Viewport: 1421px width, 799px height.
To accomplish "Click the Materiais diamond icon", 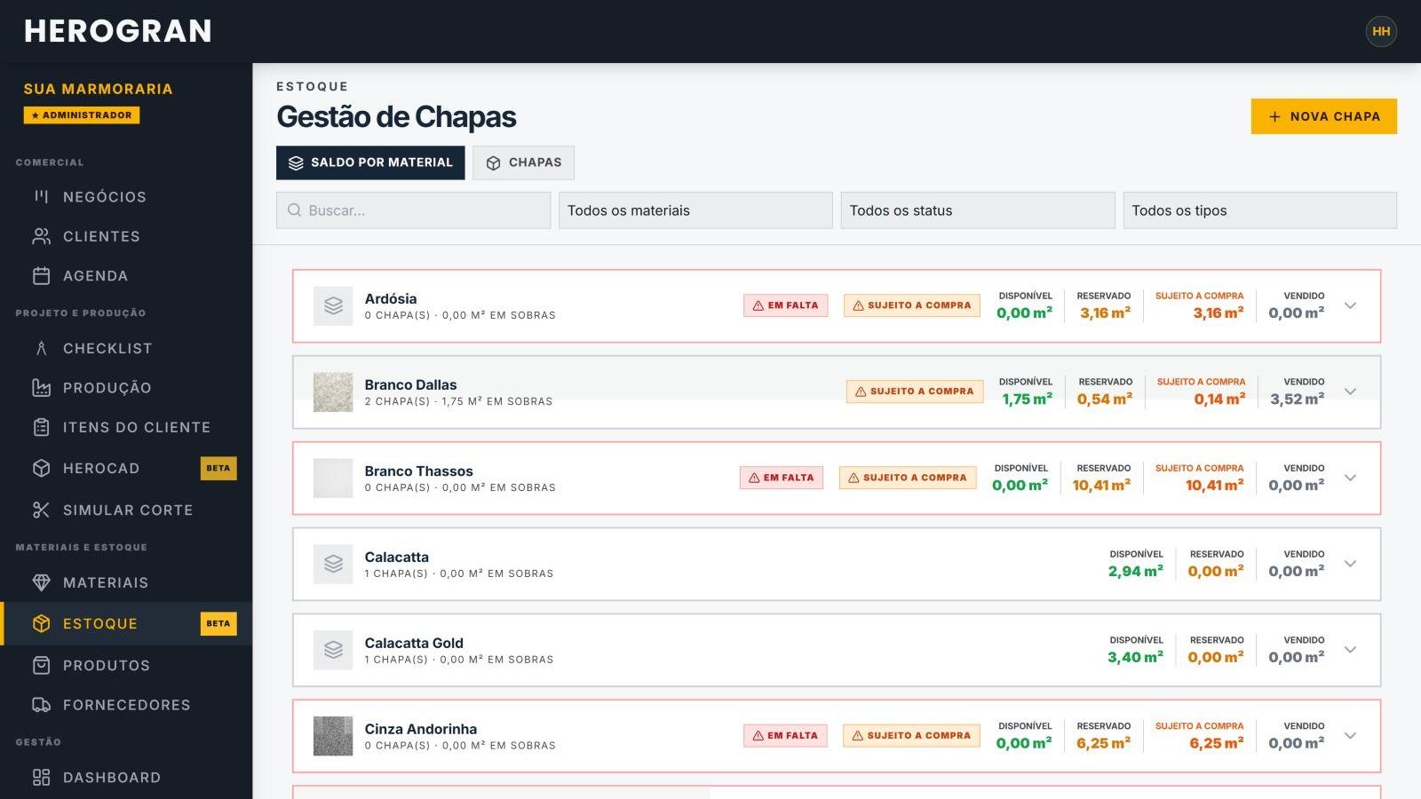I will click(x=41, y=582).
